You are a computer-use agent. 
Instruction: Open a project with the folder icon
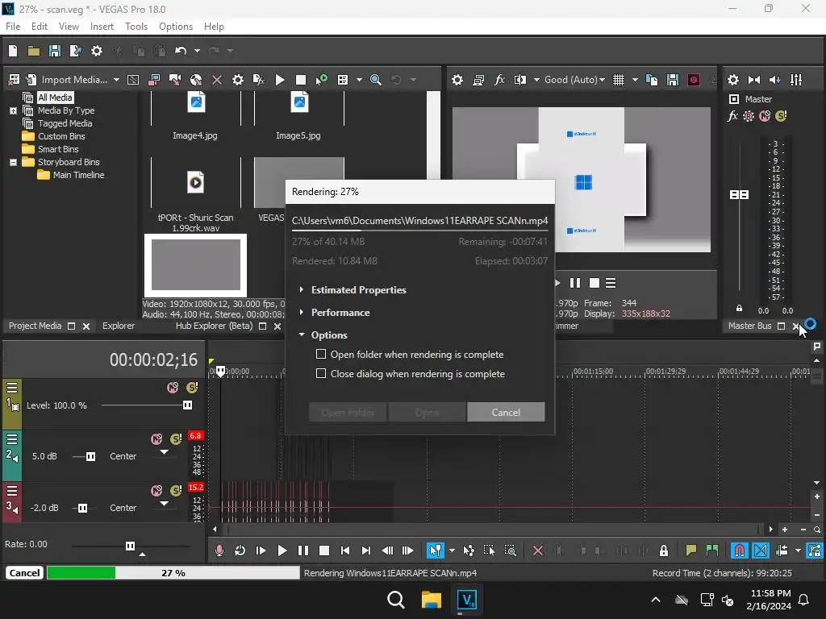34,51
